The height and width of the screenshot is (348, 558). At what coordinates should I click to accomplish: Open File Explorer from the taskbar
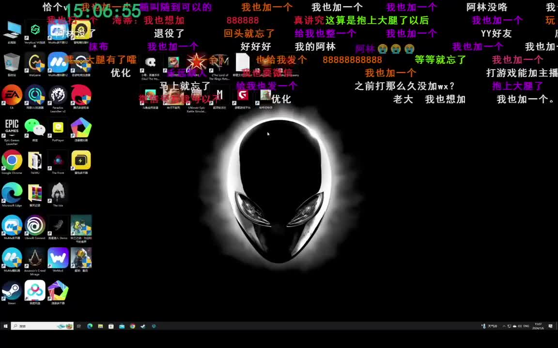tap(100, 326)
